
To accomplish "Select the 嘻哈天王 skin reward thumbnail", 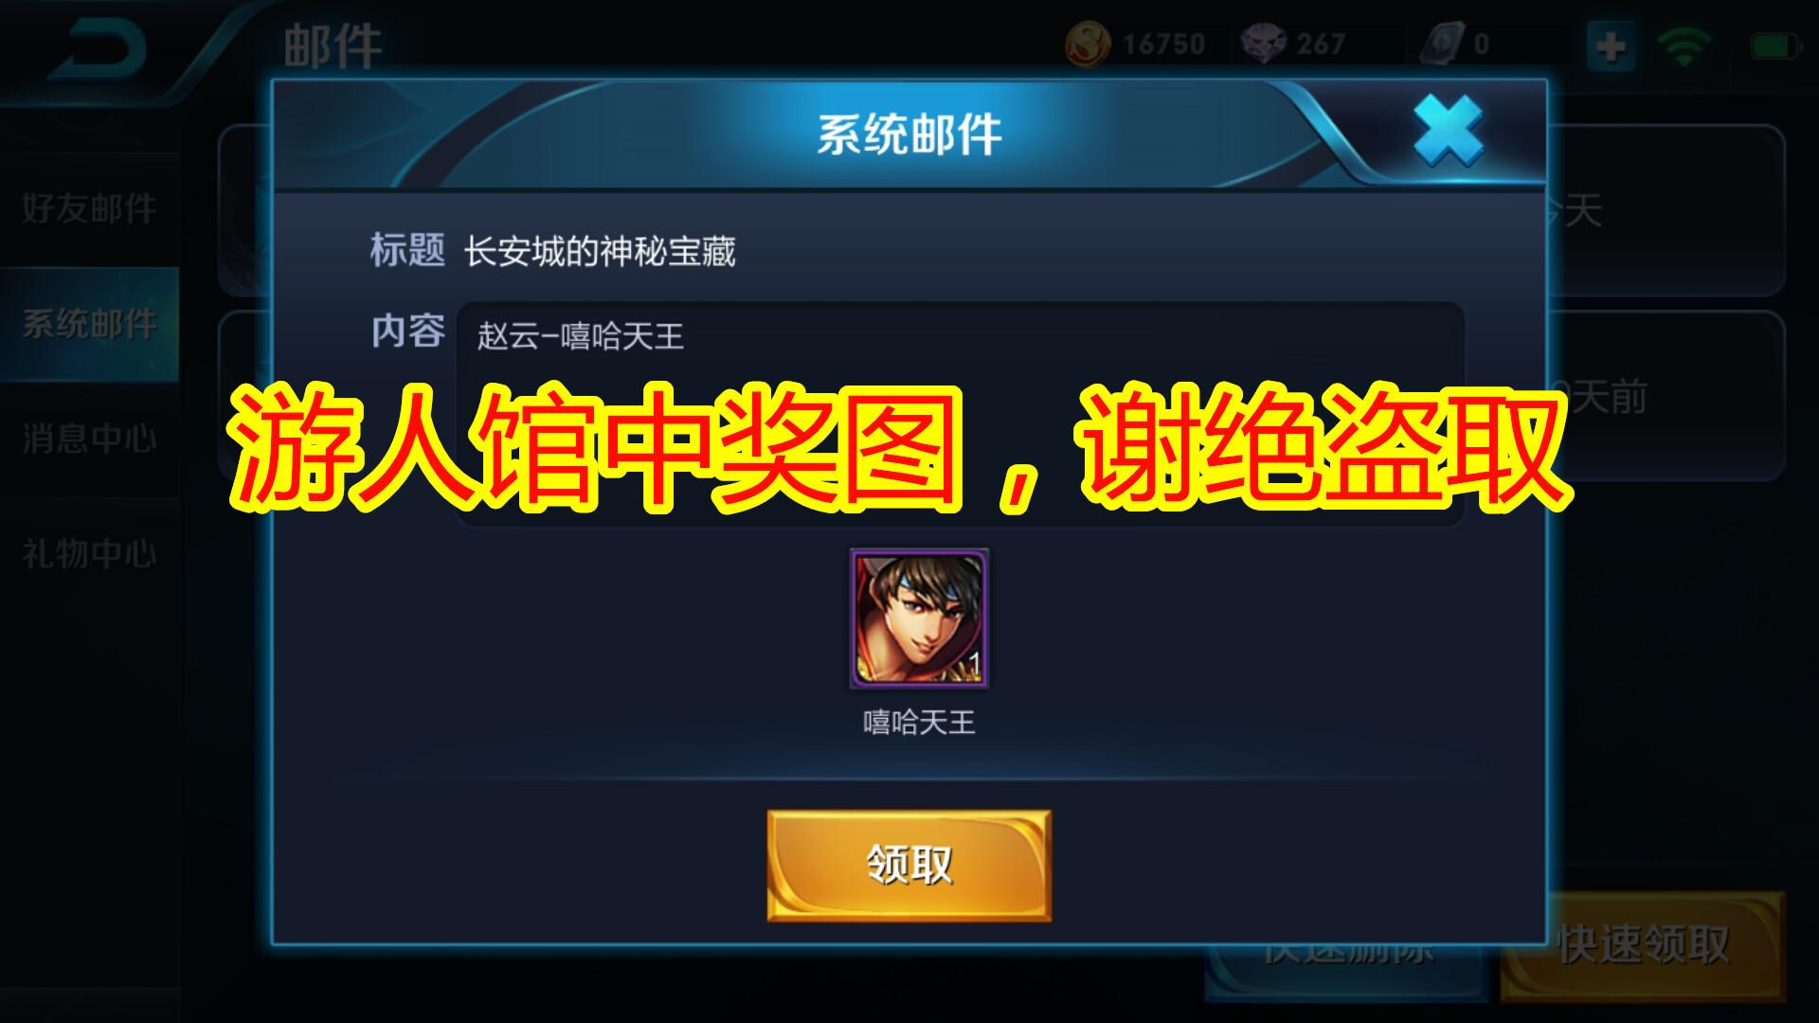I will (x=919, y=619).
